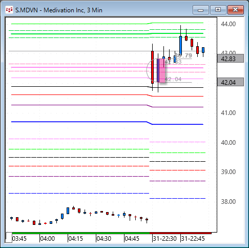Click the green session bar on time axis
Viewport: 249px width, 248px height.
tap(81, 233)
